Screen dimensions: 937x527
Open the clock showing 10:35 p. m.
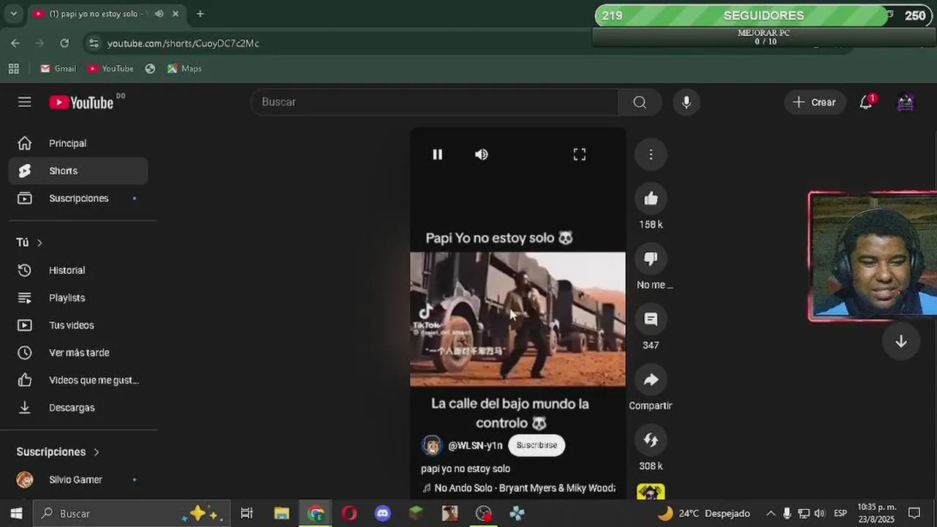(x=876, y=513)
